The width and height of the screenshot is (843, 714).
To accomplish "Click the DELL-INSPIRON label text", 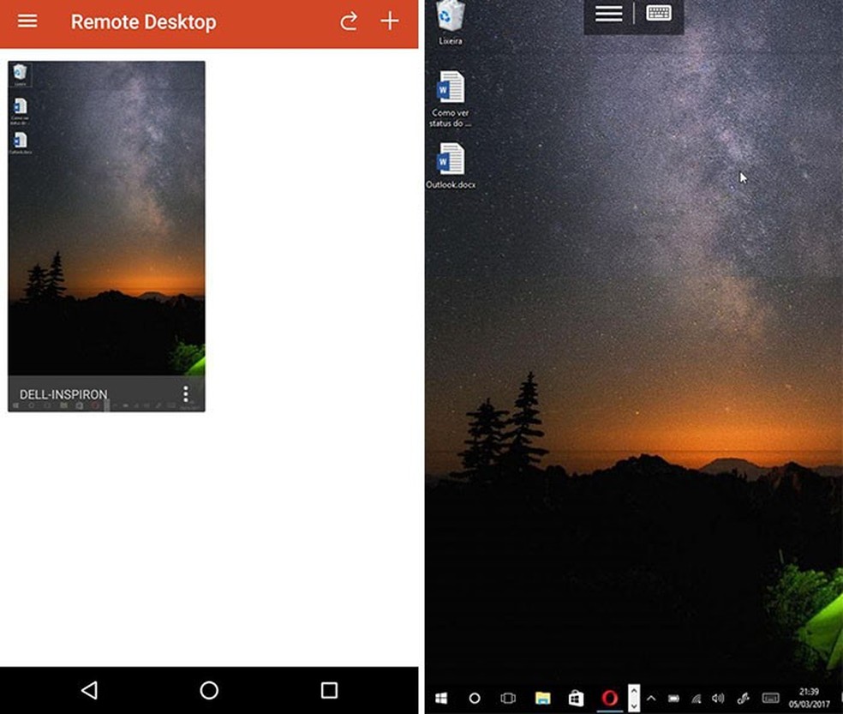I will pos(63,394).
